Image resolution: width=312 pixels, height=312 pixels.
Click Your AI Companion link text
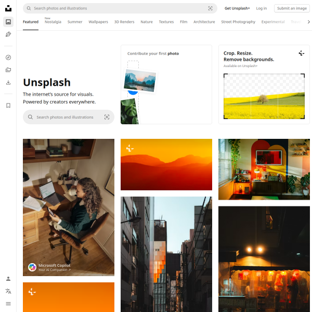pos(54,270)
